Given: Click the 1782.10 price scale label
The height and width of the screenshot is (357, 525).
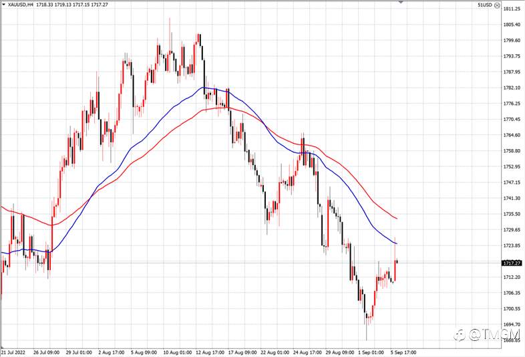Looking at the screenshot, I should pyautogui.click(x=512, y=88).
